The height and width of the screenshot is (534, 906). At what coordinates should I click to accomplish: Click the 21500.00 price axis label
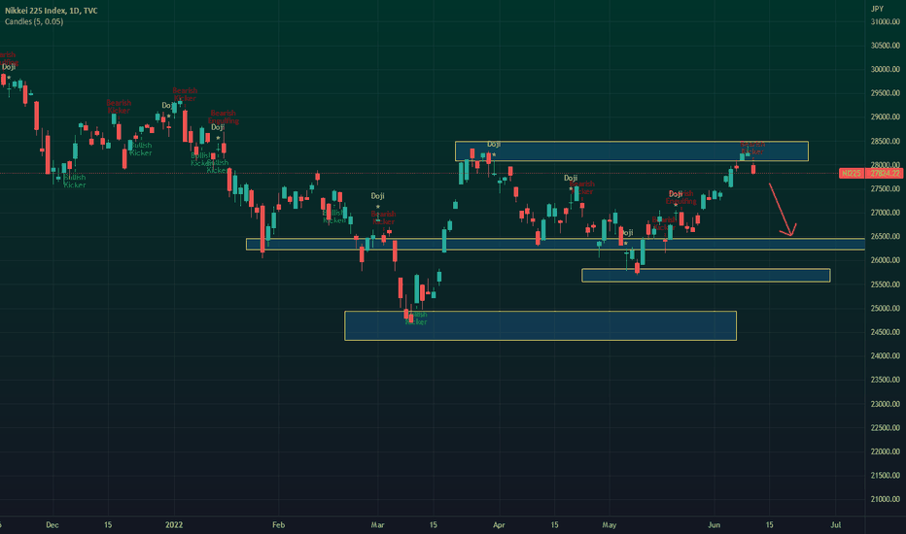886,476
